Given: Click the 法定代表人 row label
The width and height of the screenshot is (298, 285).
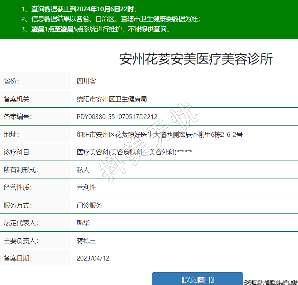Looking at the screenshot, I should coord(21,223).
